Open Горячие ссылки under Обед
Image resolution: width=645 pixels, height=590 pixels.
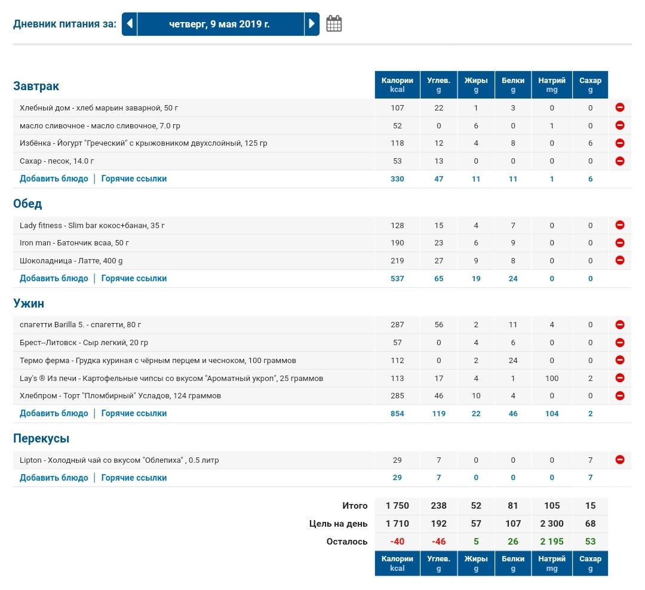click(x=134, y=278)
